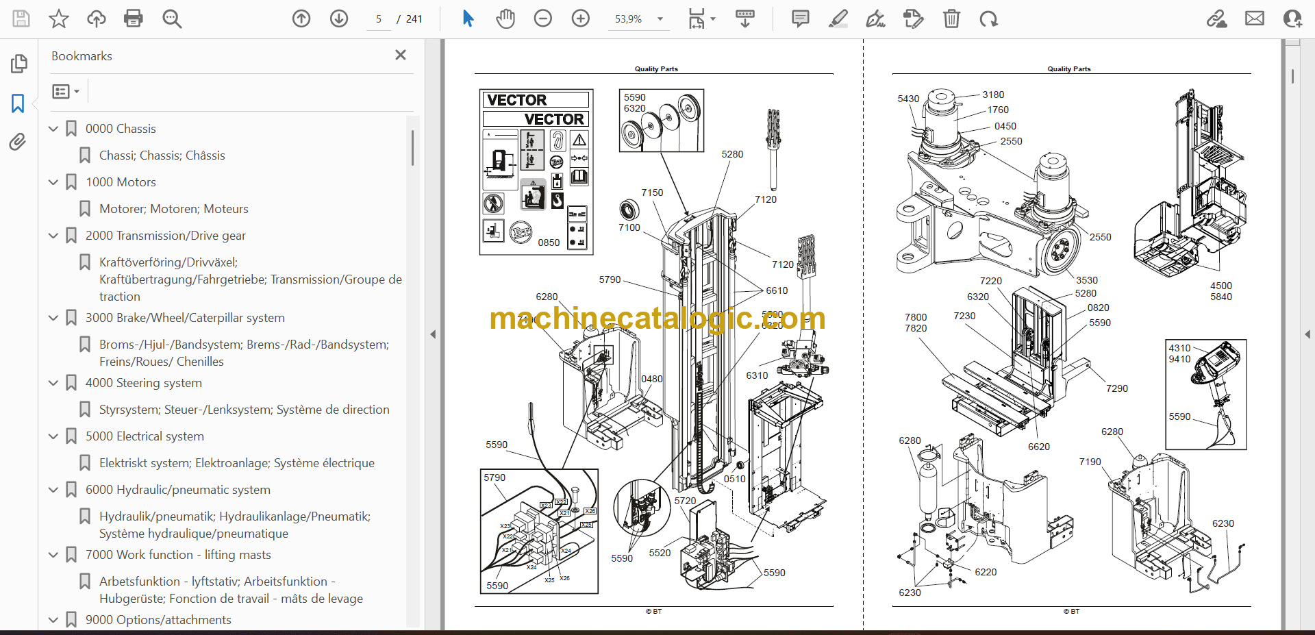Open the find text magnifier
This screenshot has height=635, width=1315.
coord(172,18)
